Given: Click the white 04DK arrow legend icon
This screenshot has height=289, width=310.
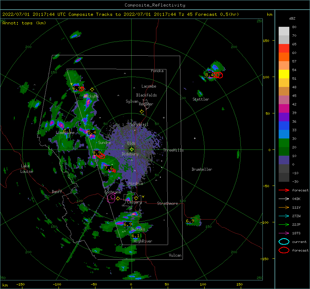Looking at the screenshot, I should click(284, 199).
